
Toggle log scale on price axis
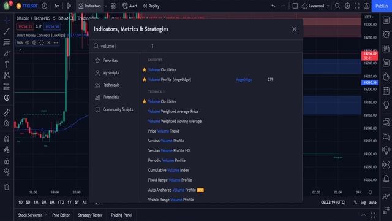[363, 203]
